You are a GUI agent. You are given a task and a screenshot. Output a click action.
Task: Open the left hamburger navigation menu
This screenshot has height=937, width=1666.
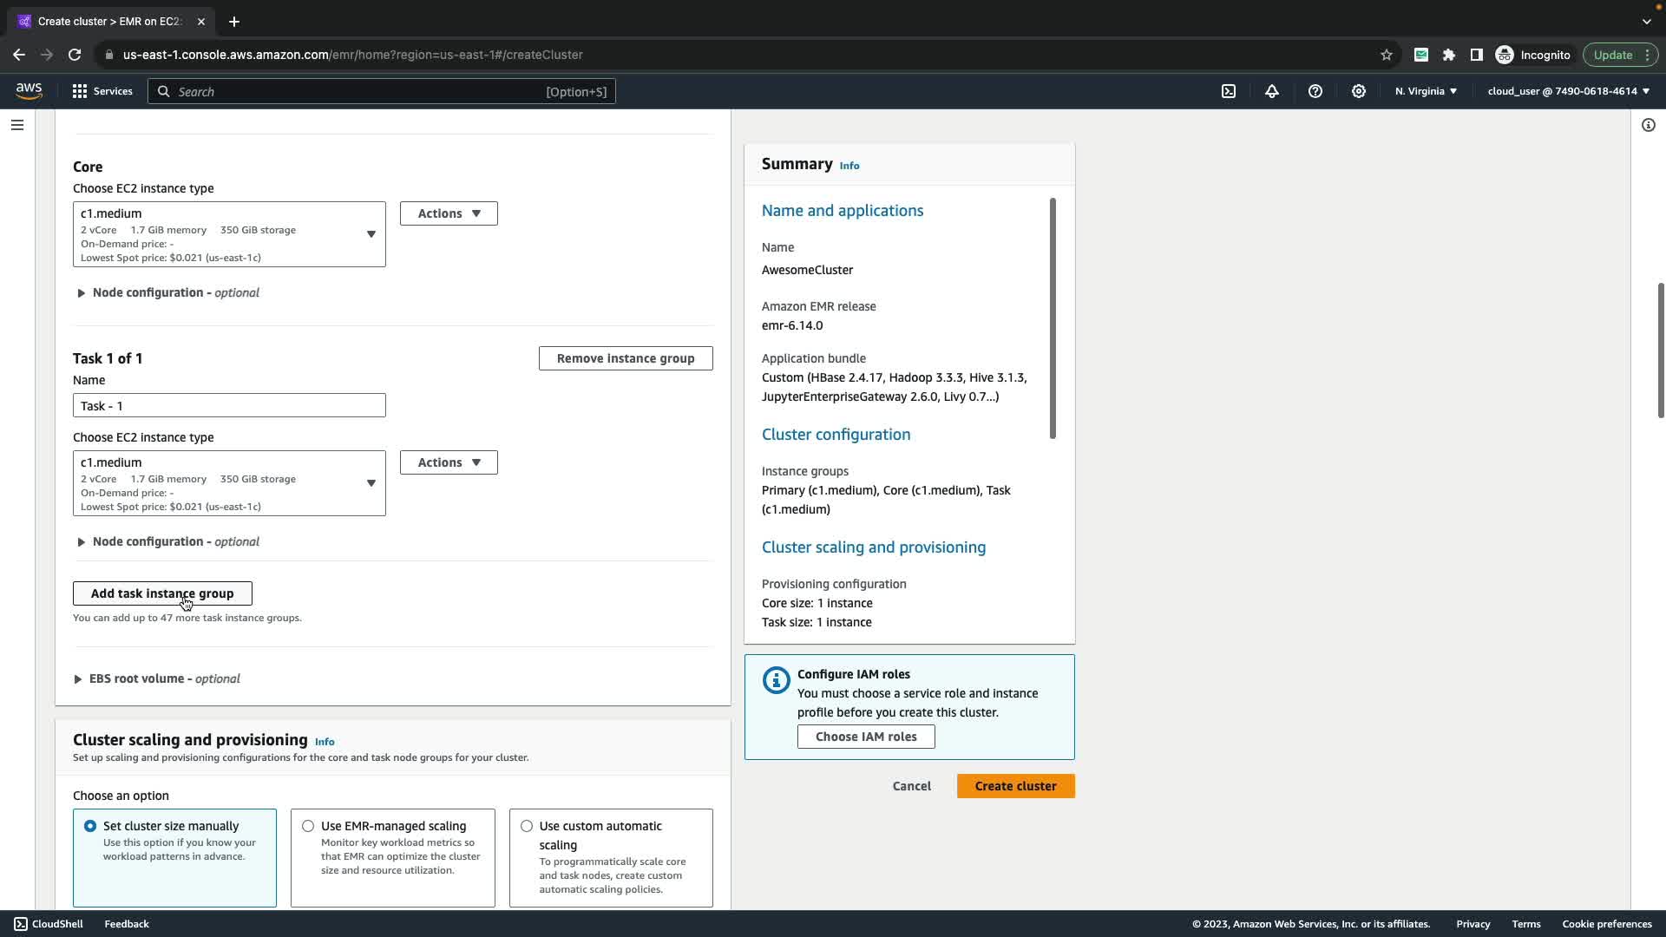click(x=17, y=125)
